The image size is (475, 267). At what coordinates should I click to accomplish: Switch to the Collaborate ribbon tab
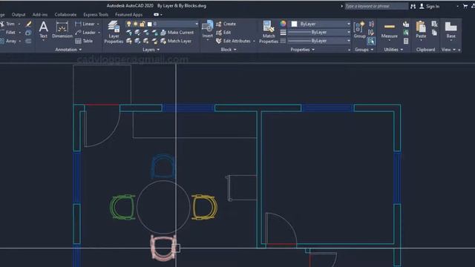coord(65,15)
